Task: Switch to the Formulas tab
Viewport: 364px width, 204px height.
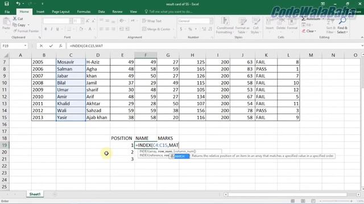Action: click(x=84, y=11)
